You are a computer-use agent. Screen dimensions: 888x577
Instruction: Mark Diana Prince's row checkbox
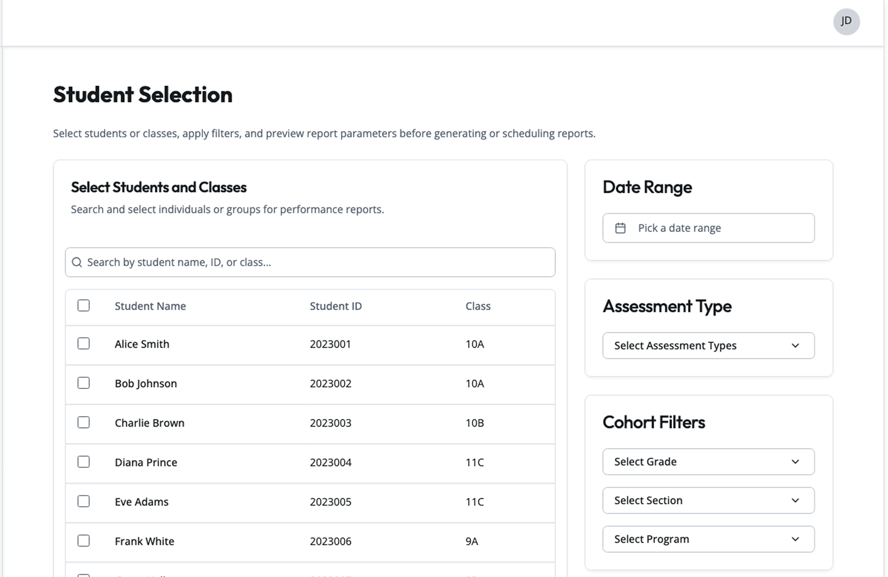(x=84, y=462)
